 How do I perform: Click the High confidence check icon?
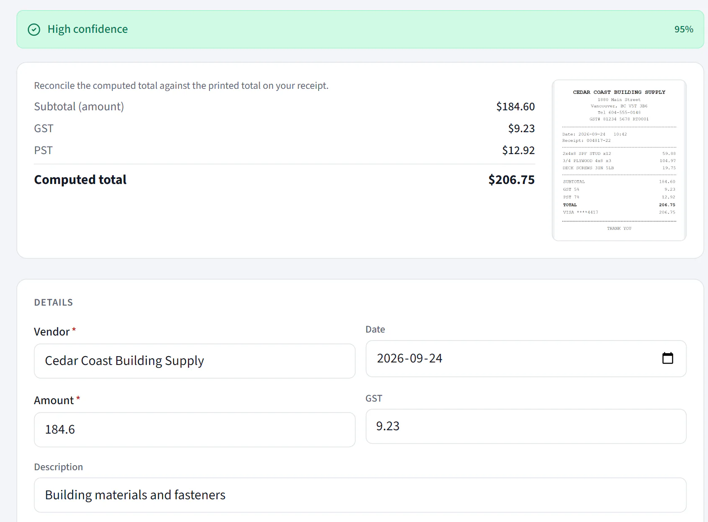(34, 29)
